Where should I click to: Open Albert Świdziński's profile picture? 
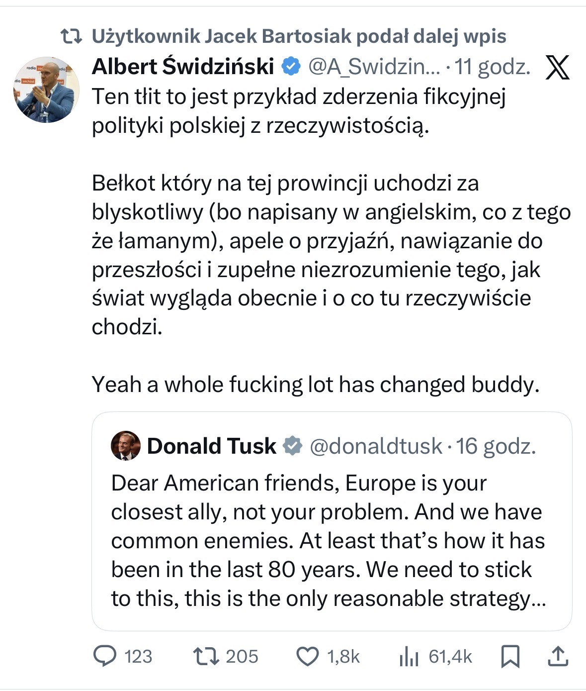(46, 90)
